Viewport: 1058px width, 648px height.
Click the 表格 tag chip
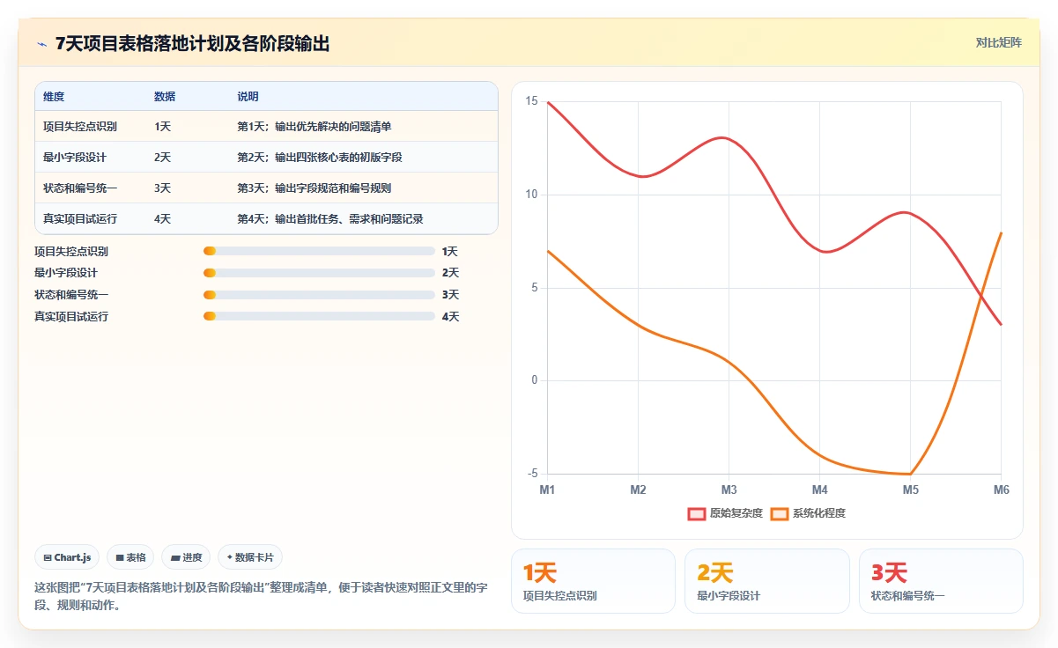[130, 557]
